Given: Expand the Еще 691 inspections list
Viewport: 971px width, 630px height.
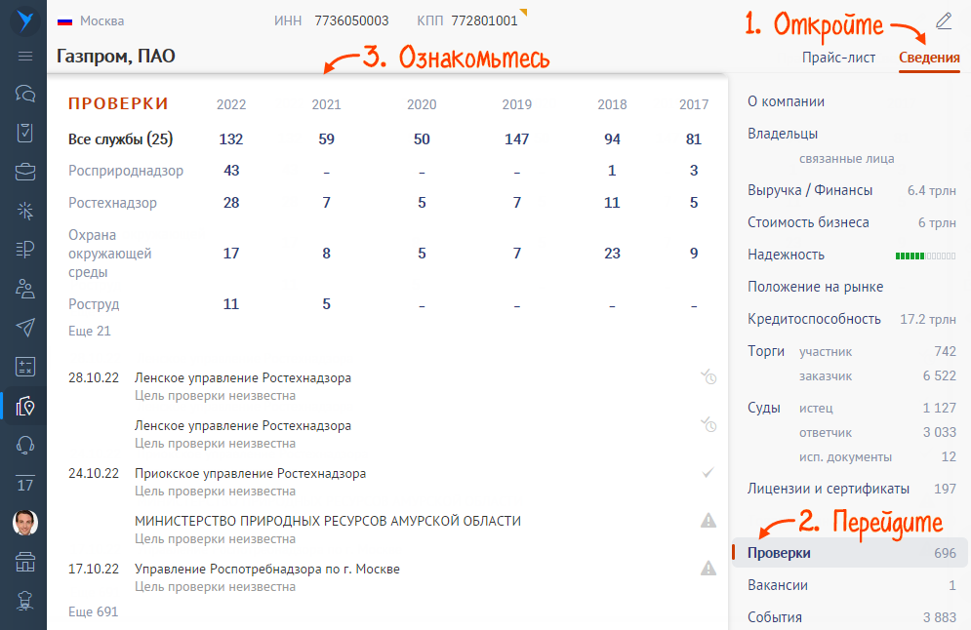Looking at the screenshot, I should (x=93, y=612).
